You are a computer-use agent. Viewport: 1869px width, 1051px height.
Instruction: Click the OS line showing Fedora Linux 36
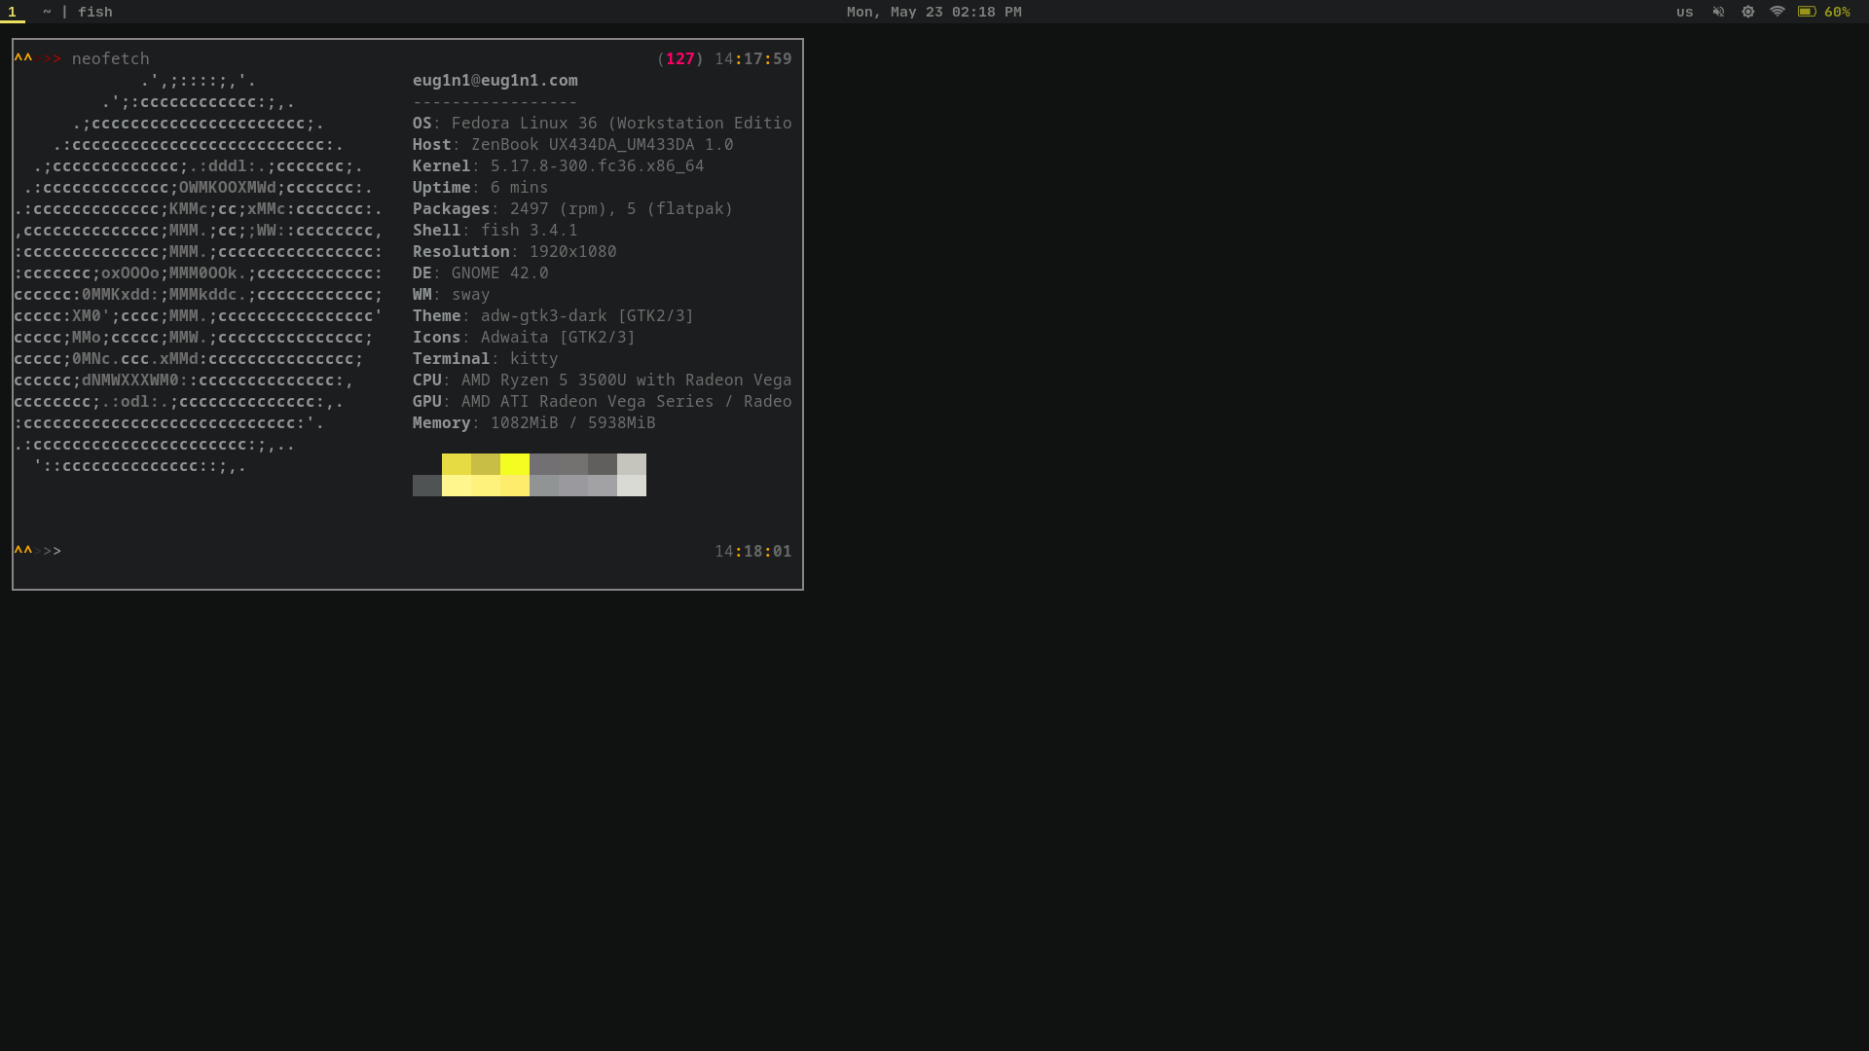(603, 123)
